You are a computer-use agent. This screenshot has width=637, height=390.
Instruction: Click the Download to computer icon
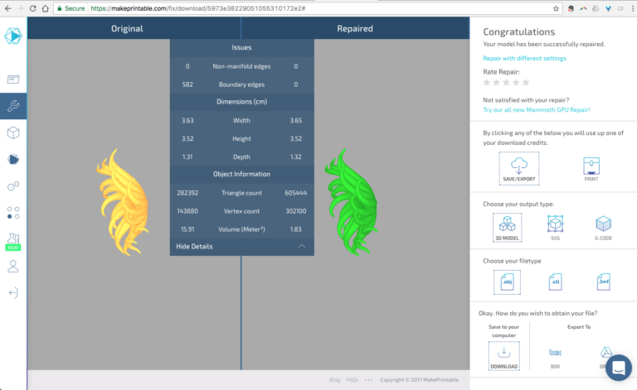(503, 354)
